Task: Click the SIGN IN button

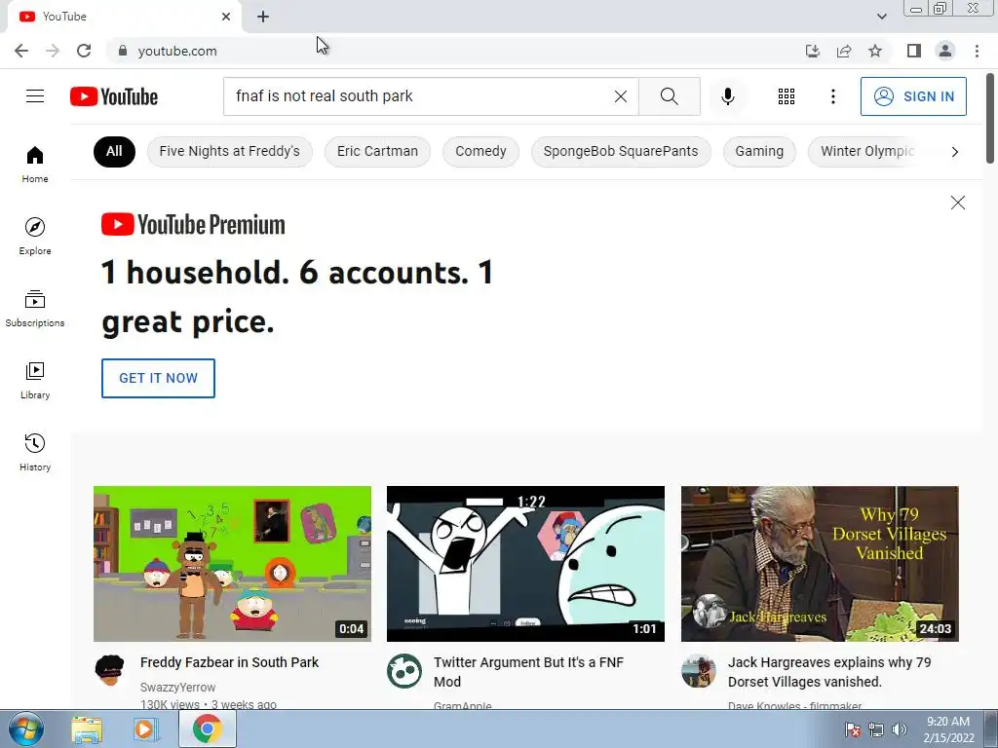Action: point(913,96)
